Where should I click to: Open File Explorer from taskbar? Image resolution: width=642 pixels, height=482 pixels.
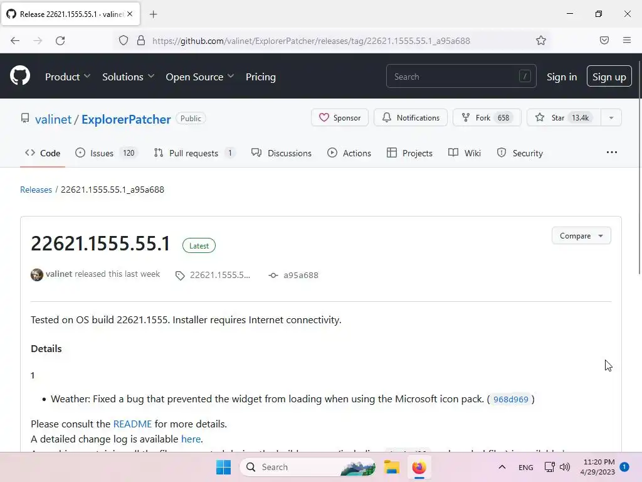[x=391, y=467]
